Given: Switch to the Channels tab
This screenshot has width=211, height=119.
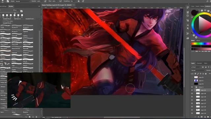Looking at the screenshot, I should [199, 63].
